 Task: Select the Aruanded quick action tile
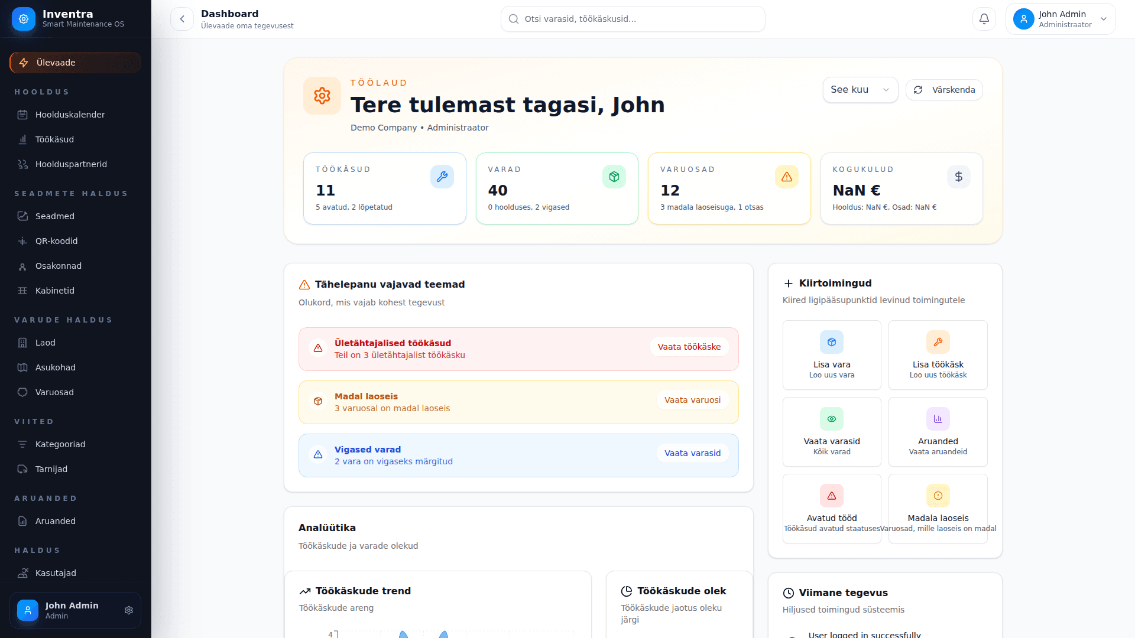938,431
